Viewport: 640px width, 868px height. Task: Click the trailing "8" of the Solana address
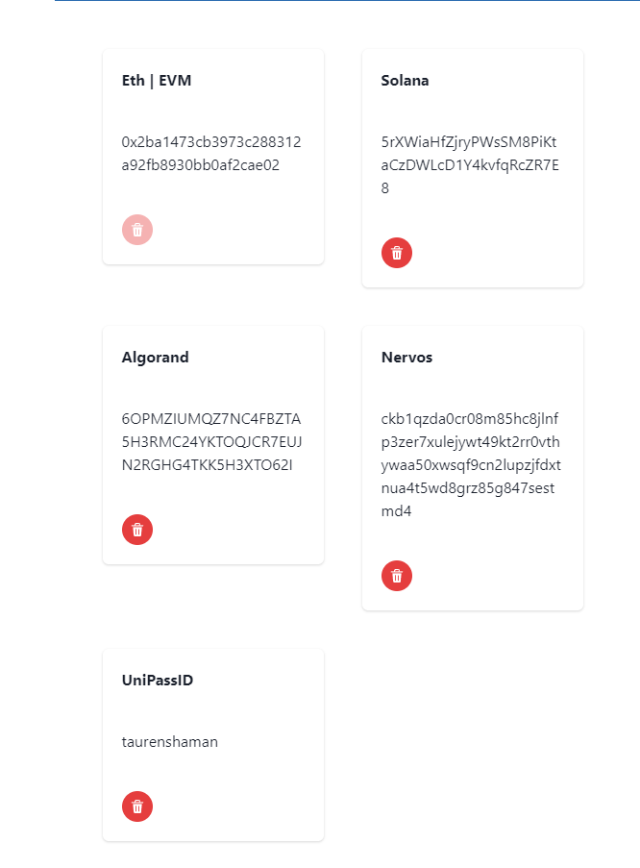pyautogui.click(x=385, y=188)
